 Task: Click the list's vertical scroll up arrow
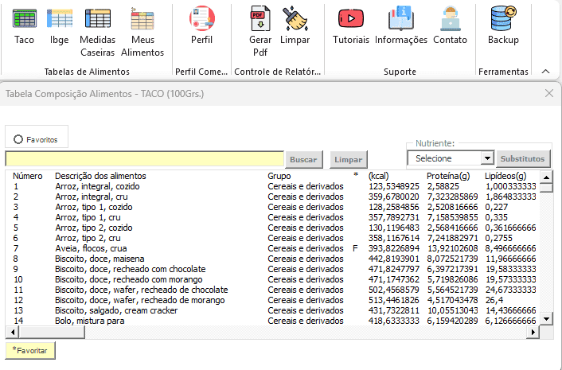click(x=546, y=177)
